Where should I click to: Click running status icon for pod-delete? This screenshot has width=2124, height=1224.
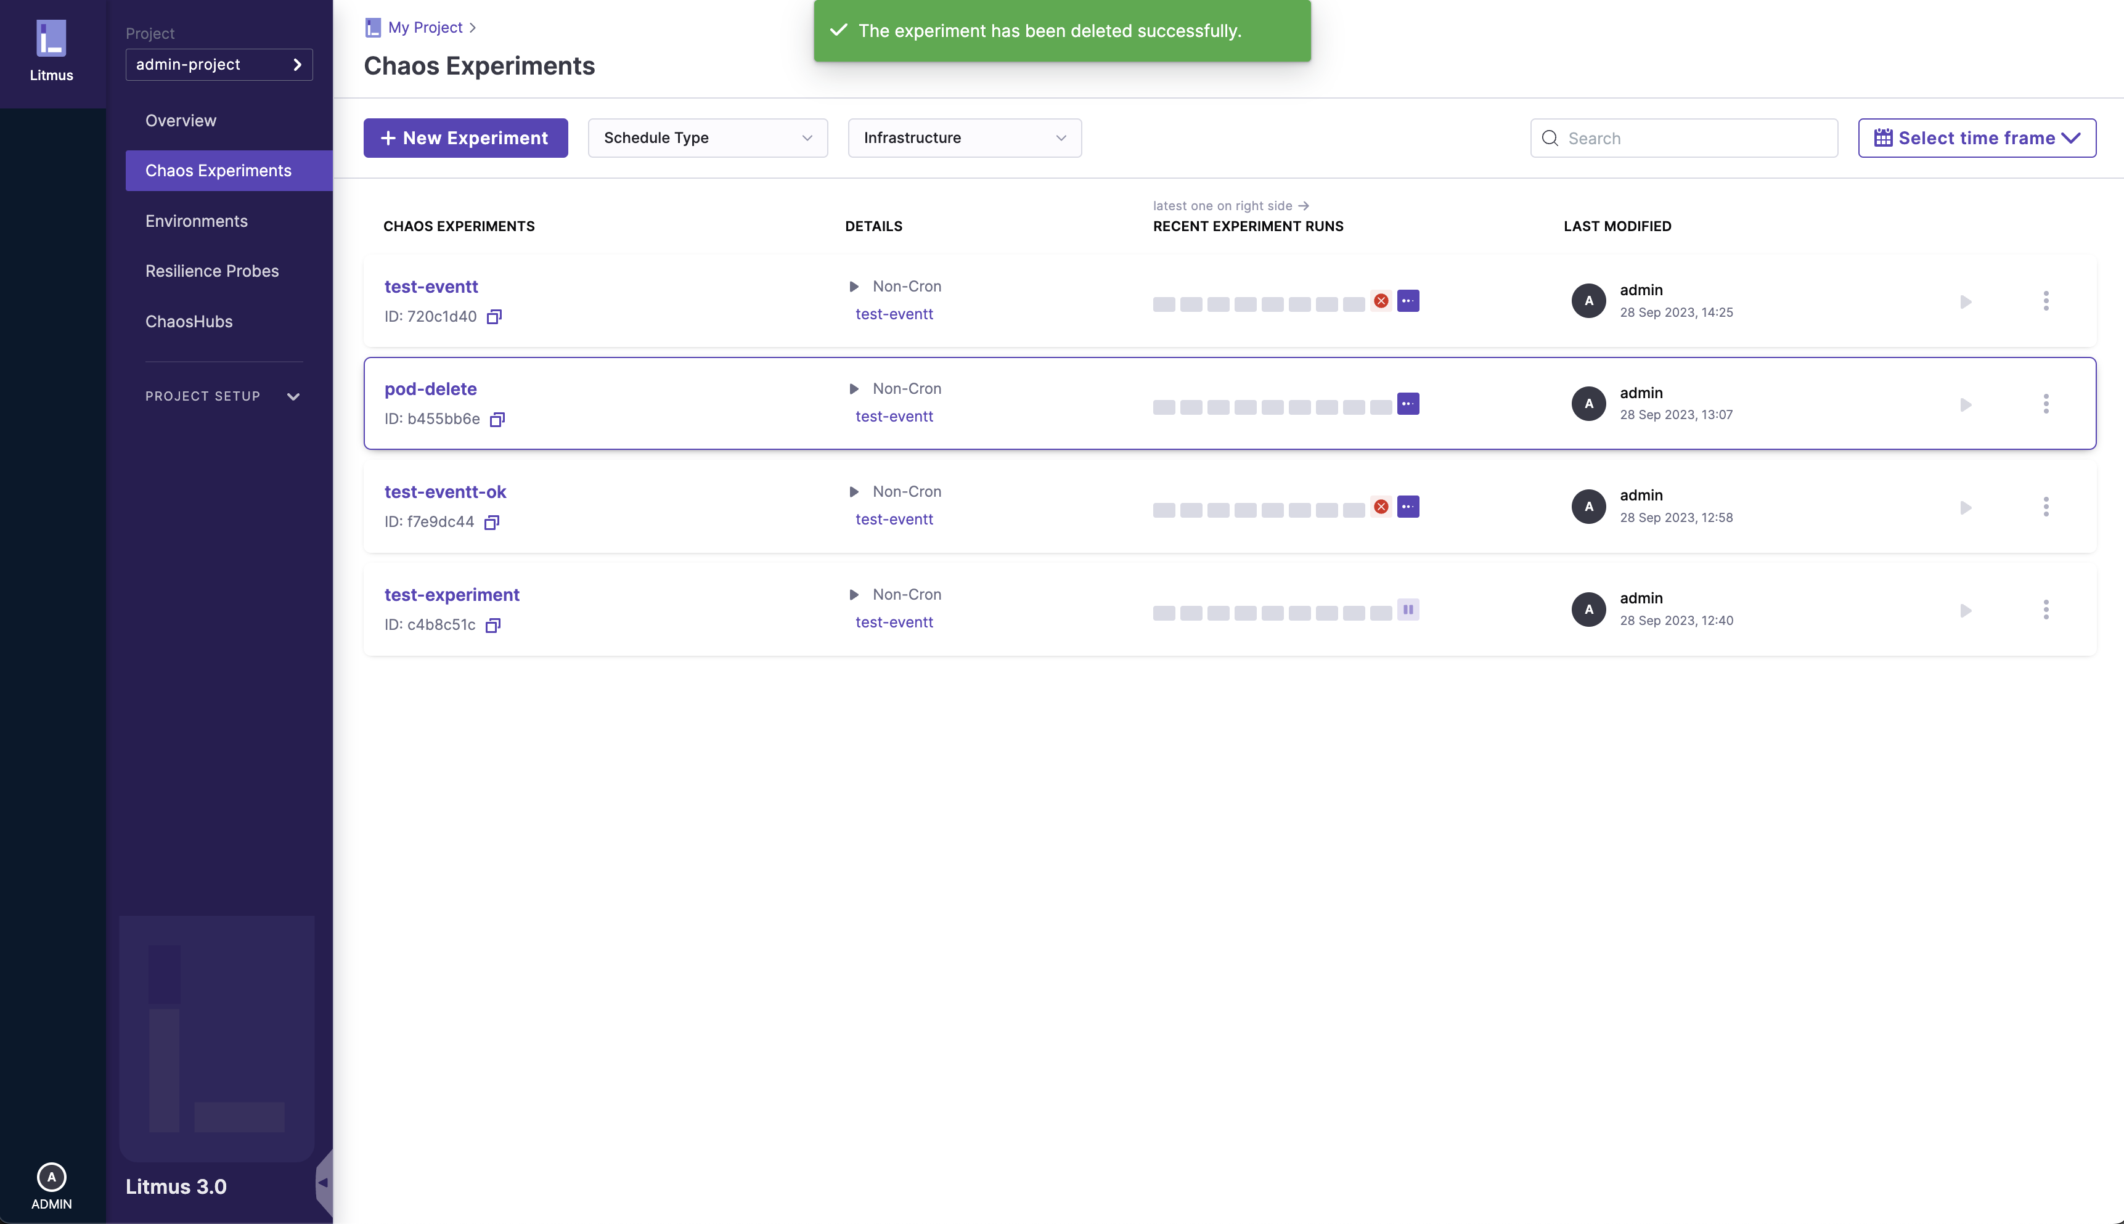(1408, 404)
